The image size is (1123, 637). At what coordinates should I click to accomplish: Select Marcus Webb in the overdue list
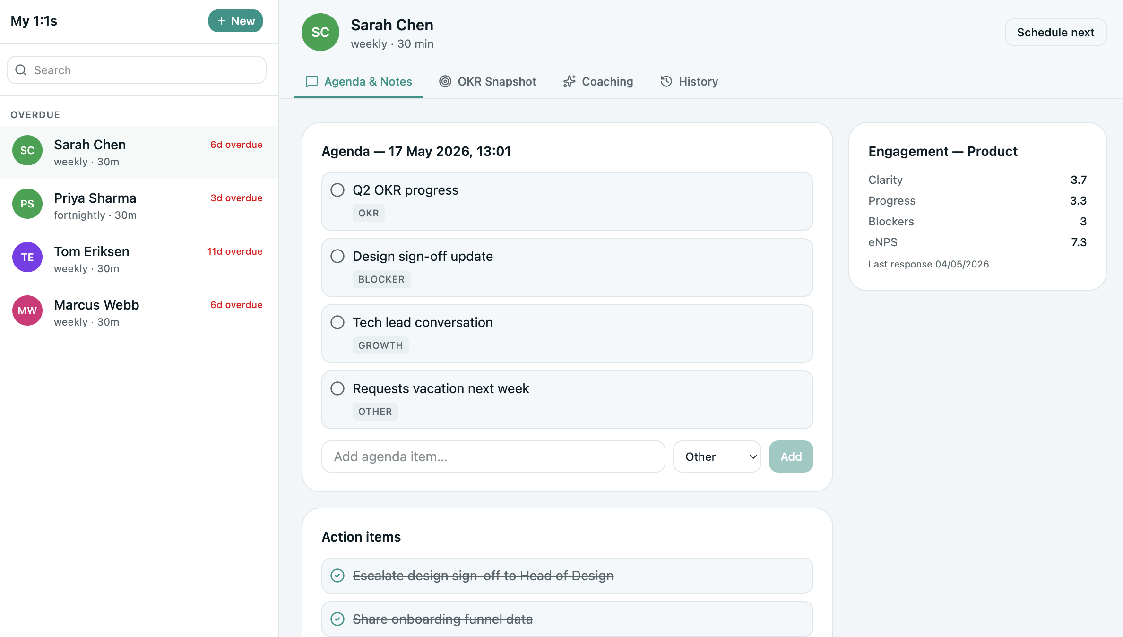click(x=139, y=312)
